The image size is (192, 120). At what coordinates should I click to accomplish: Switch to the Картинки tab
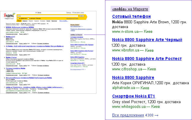(54, 21)
